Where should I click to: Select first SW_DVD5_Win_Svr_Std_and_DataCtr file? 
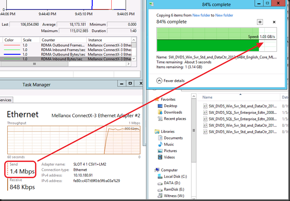(x=240, y=106)
